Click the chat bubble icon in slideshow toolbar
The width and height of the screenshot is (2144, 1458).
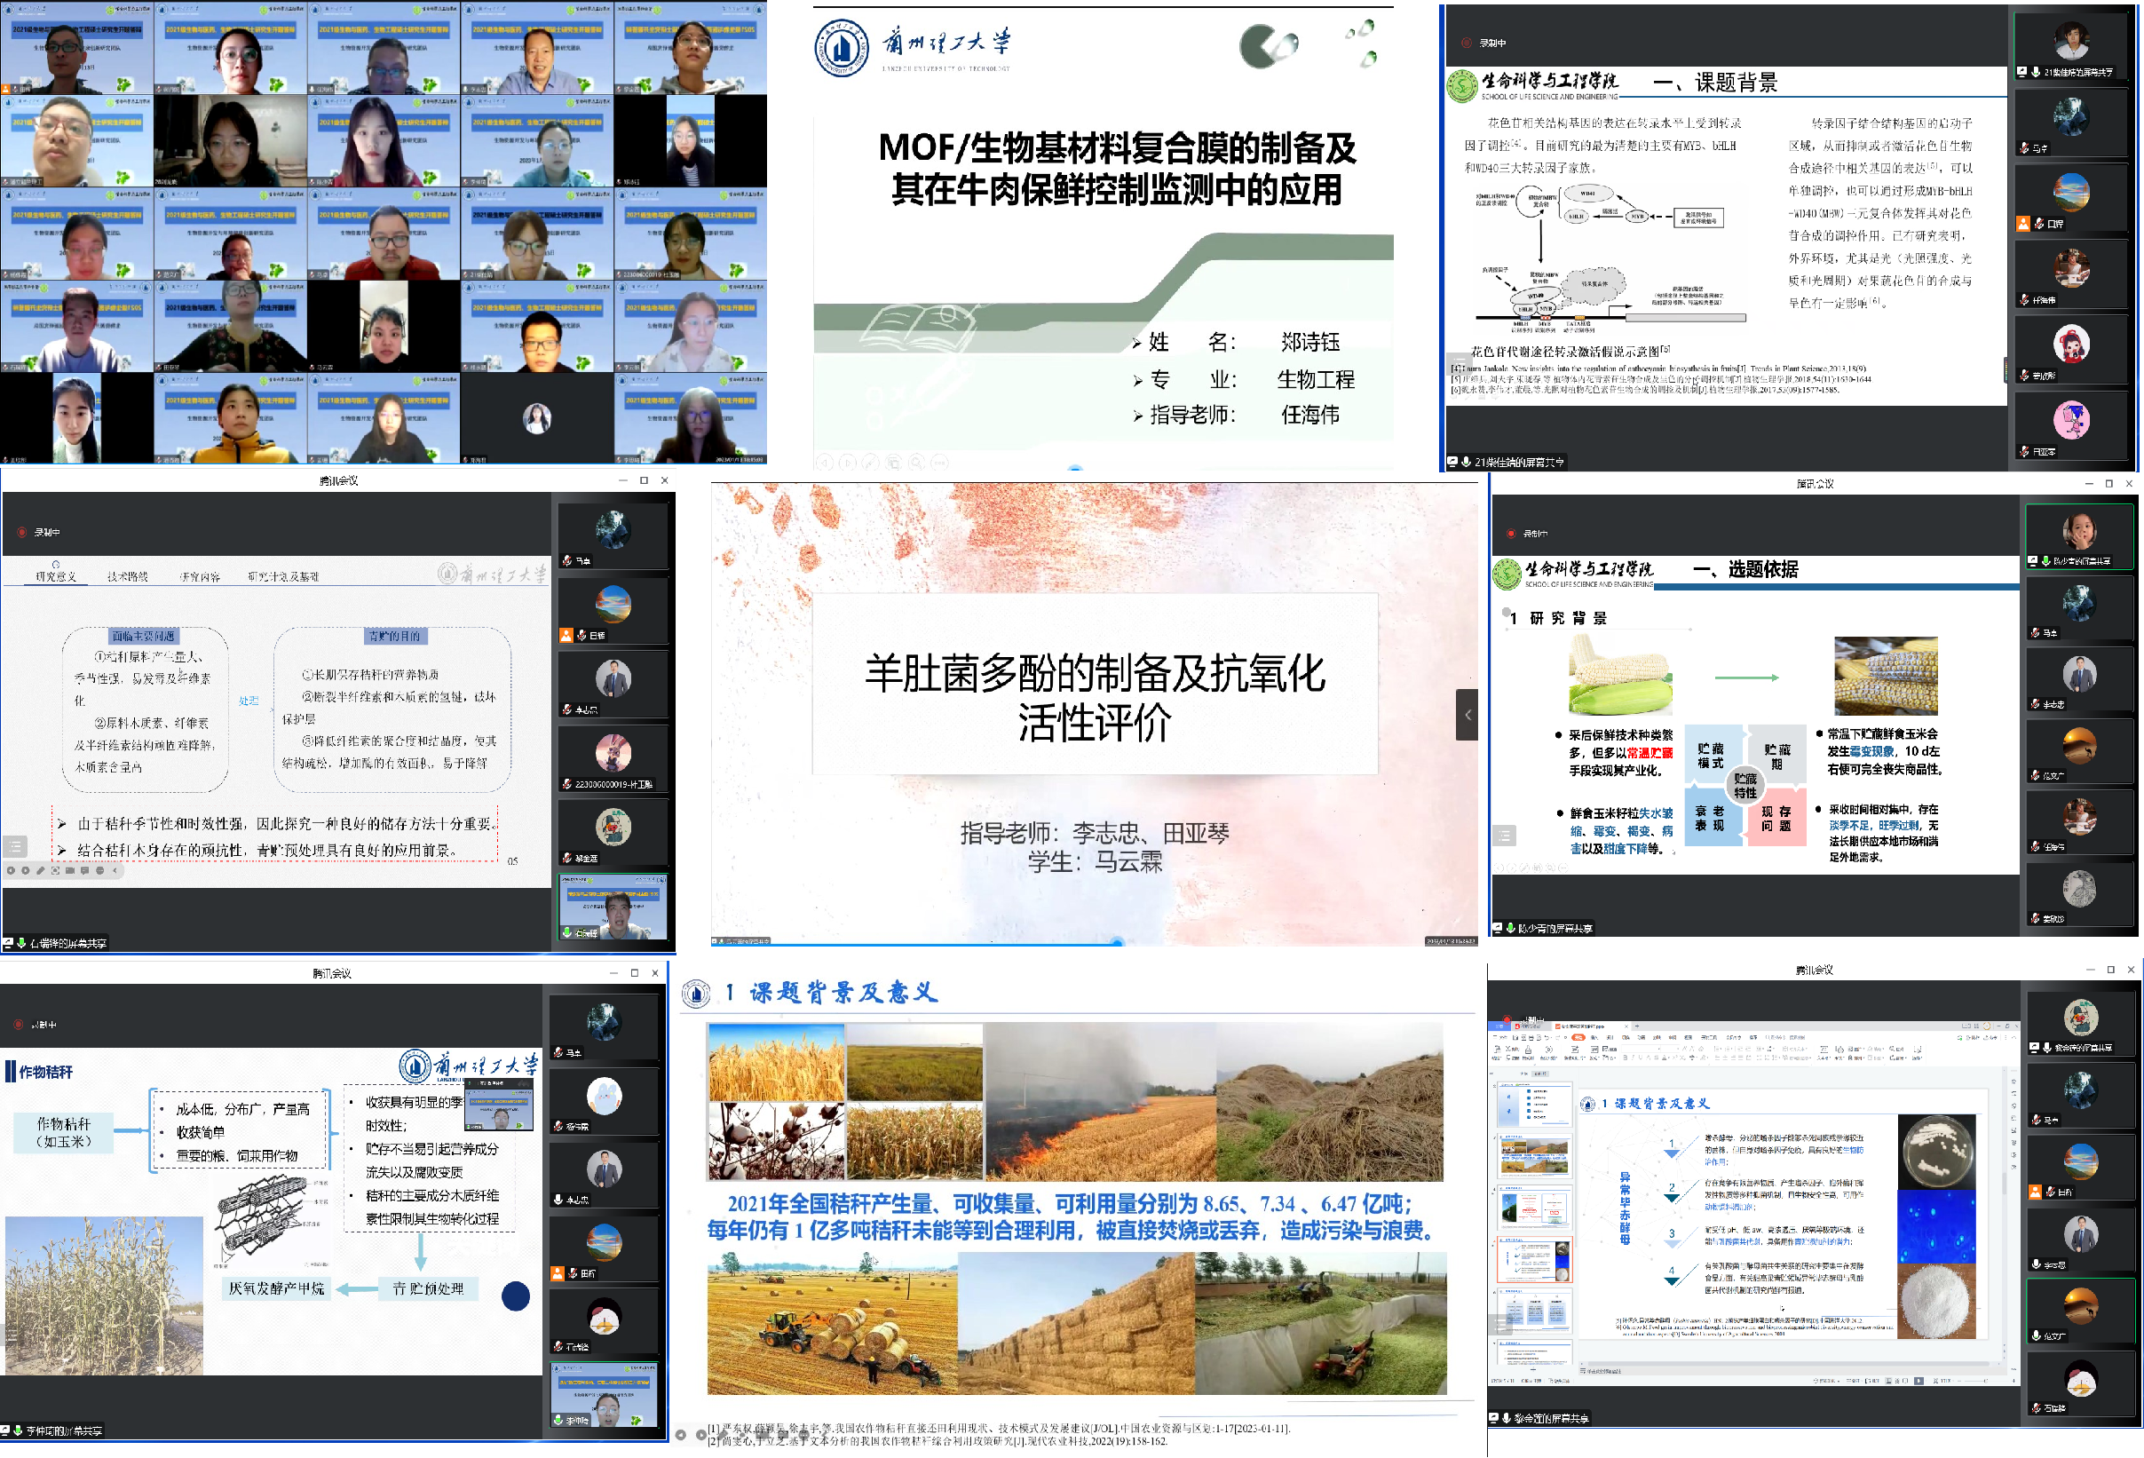(x=85, y=871)
